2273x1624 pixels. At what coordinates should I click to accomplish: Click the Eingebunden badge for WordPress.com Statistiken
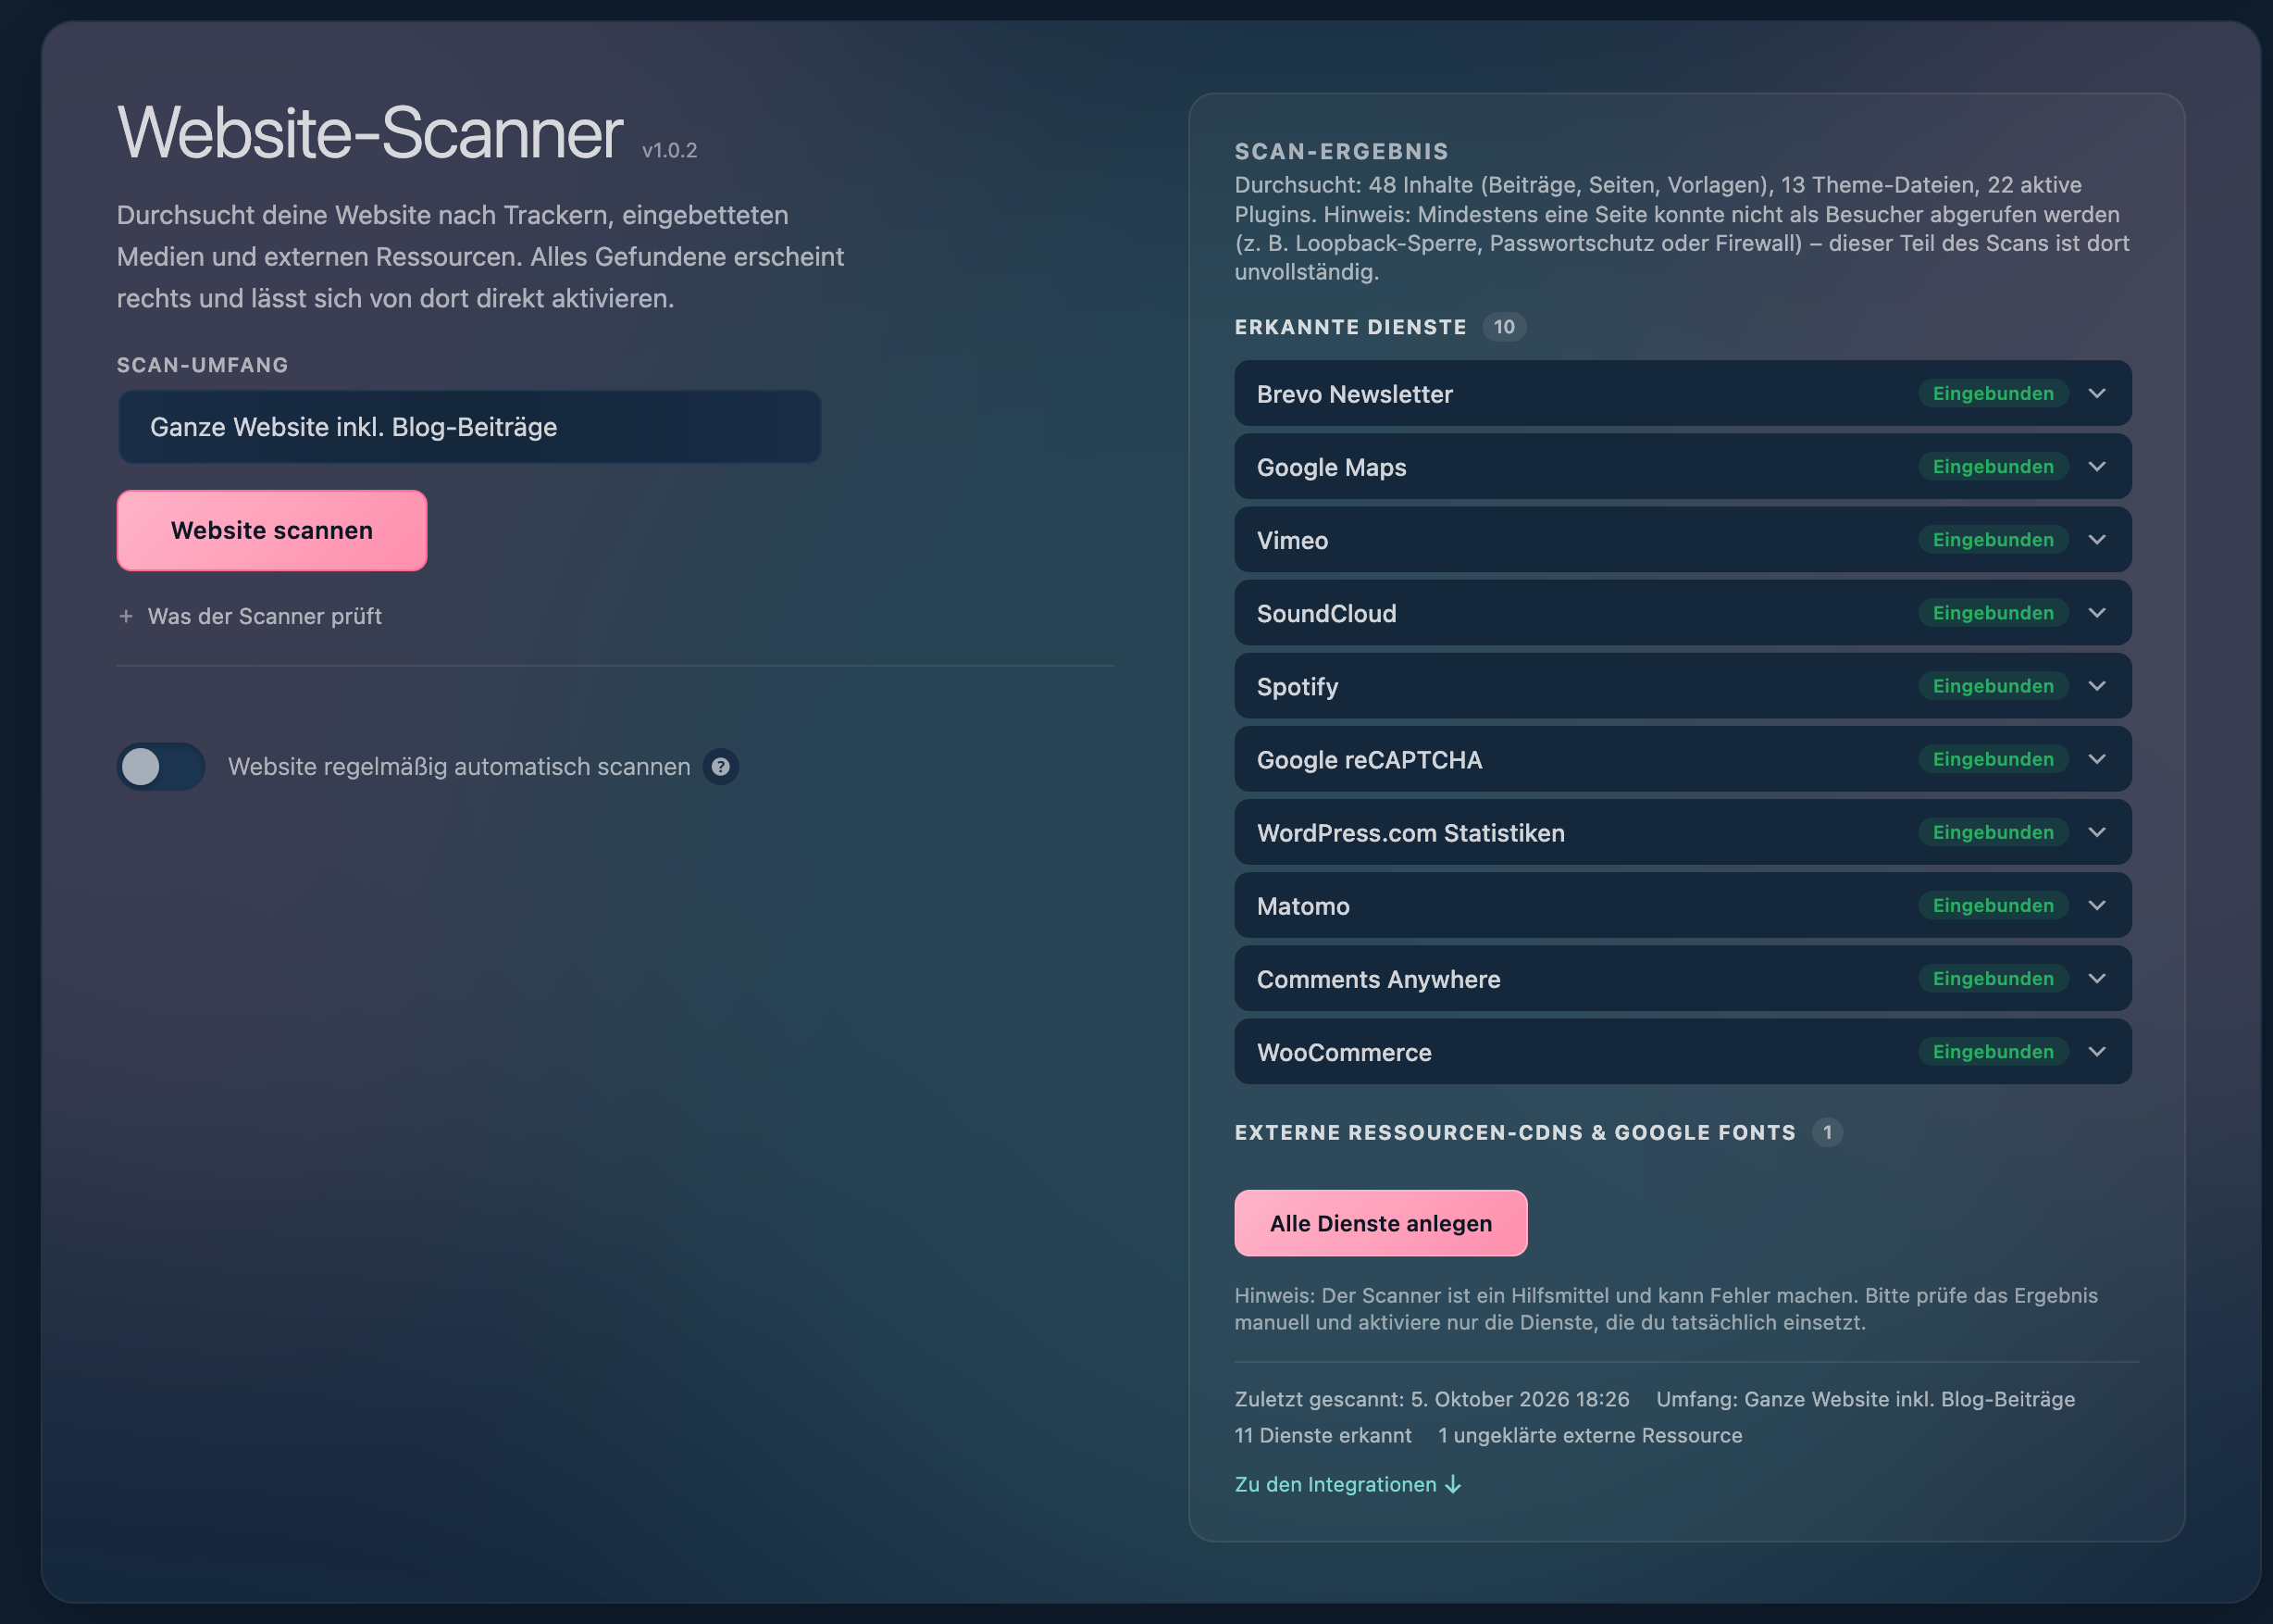click(x=1994, y=832)
